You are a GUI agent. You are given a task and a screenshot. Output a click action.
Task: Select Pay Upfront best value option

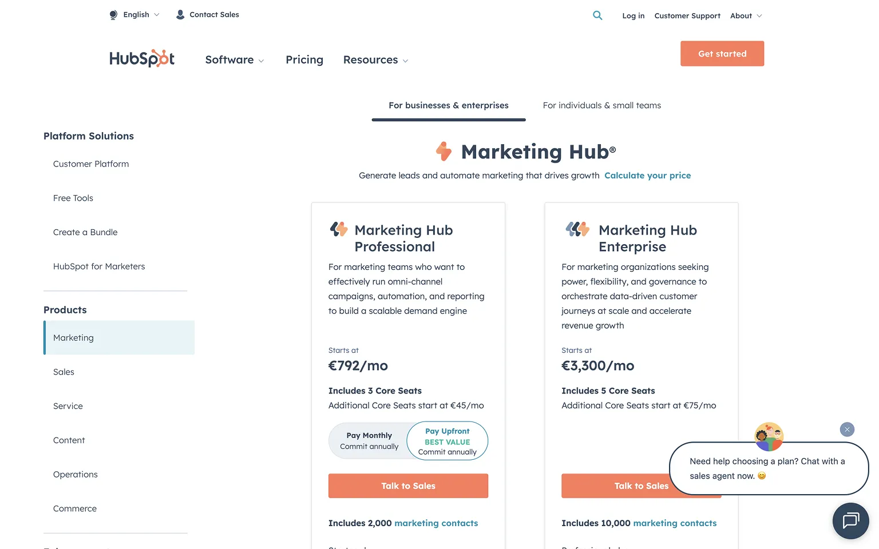tap(448, 441)
